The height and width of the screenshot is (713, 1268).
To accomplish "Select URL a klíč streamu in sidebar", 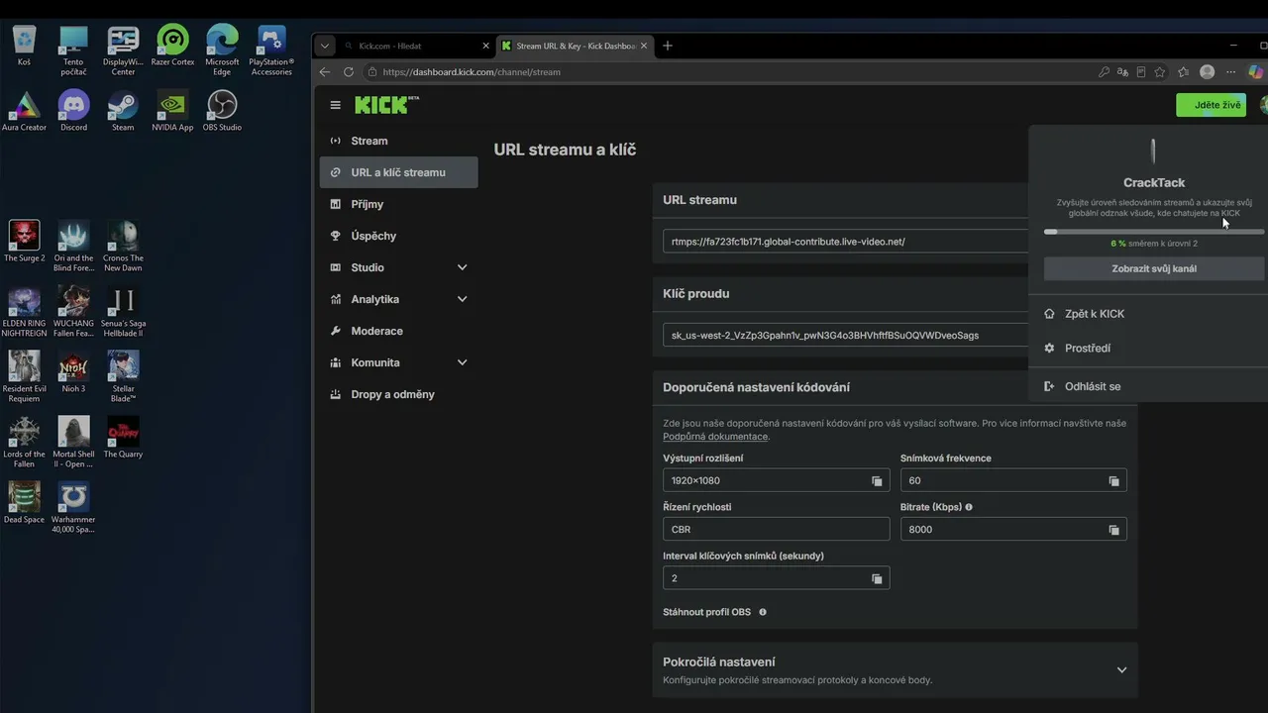I will click(398, 172).
